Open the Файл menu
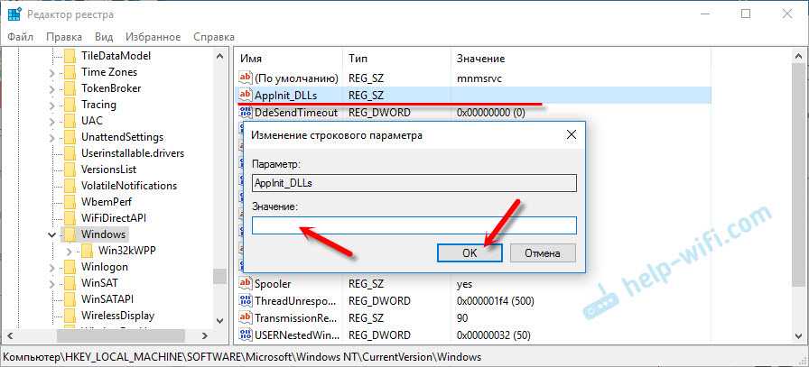 [19, 37]
